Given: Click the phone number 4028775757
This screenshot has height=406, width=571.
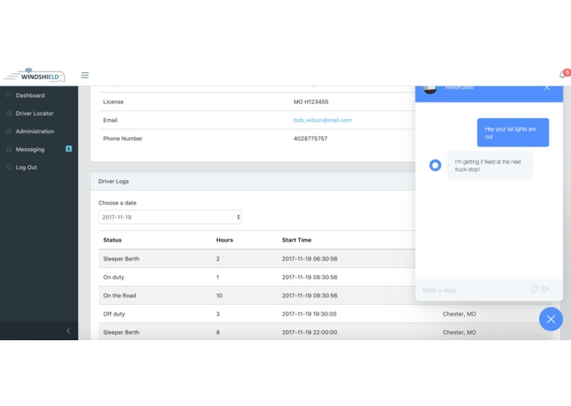Looking at the screenshot, I should pyautogui.click(x=311, y=138).
